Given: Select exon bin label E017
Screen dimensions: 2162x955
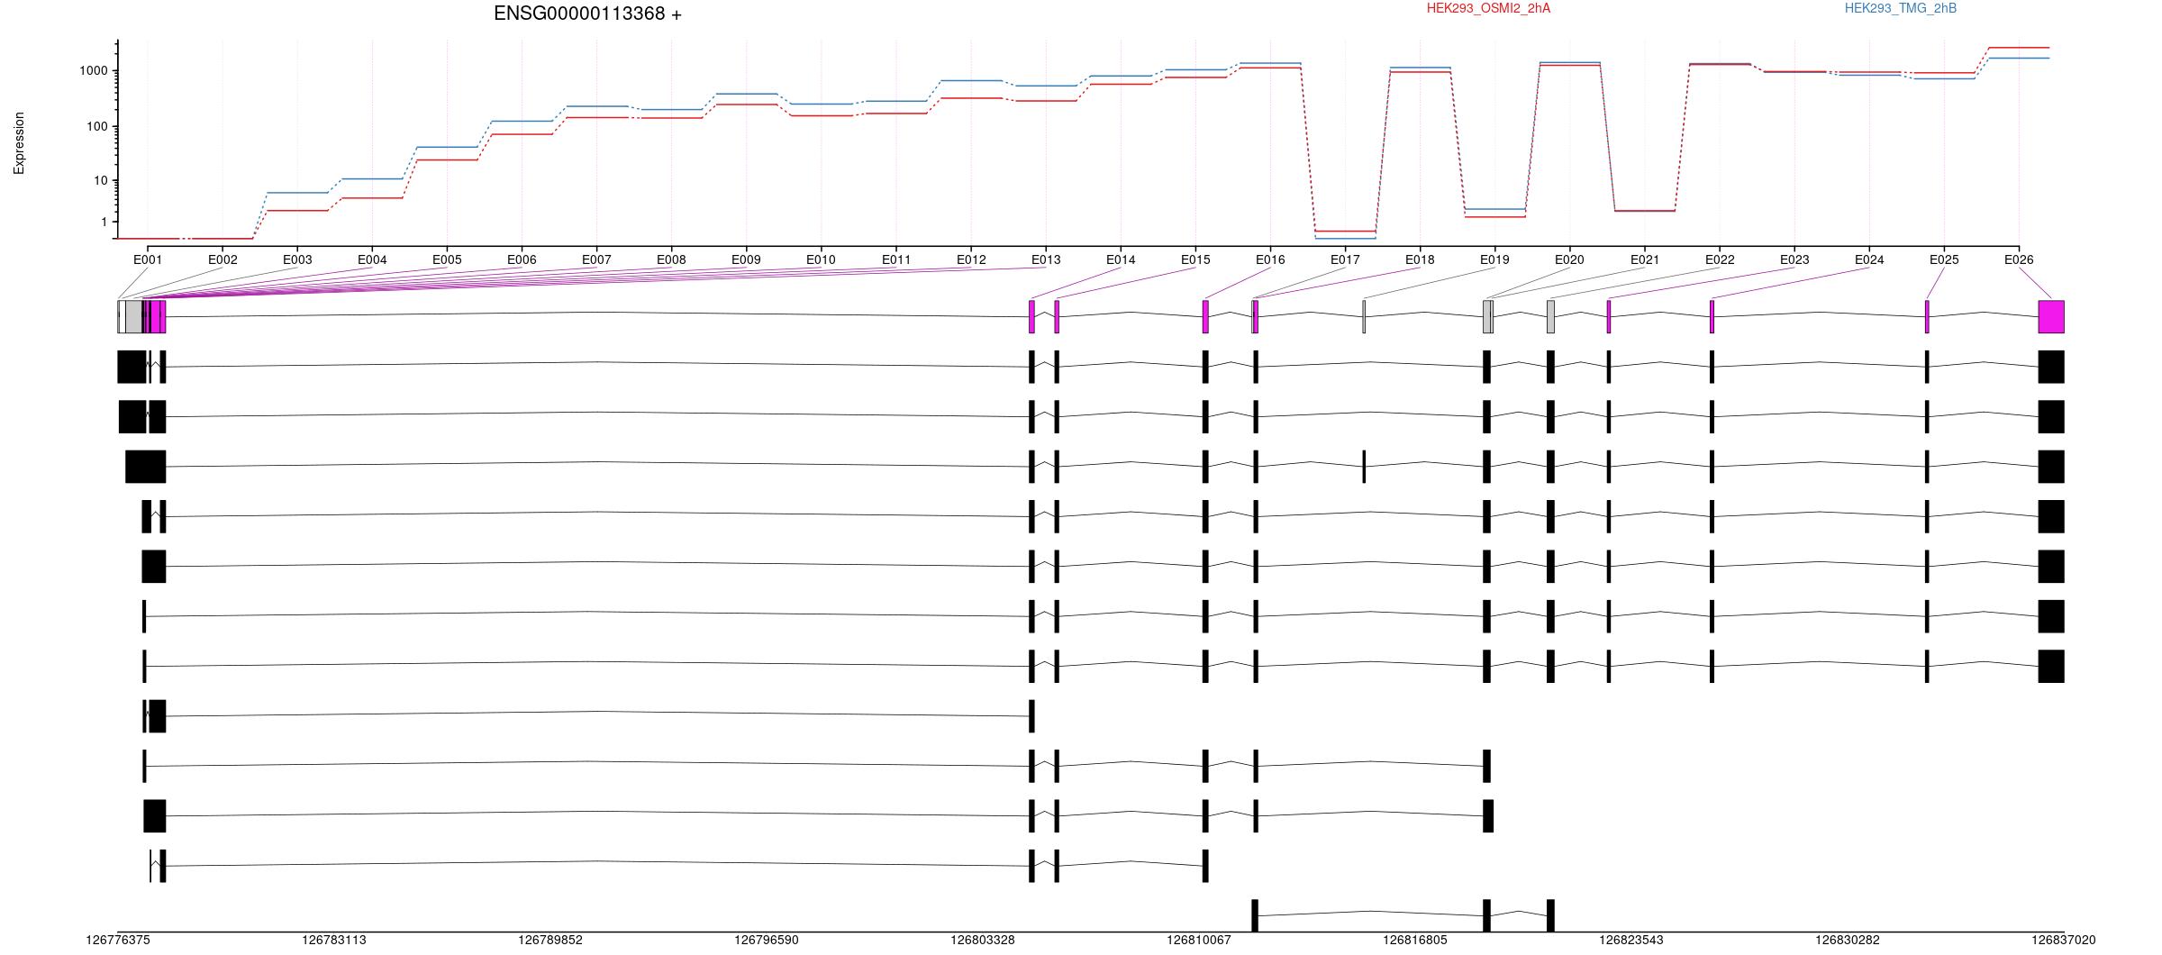Looking at the screenshot, I should coord(1345,259).
